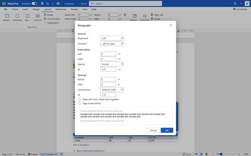Click ribbon Indent Right field

click(x=83, y=19)
